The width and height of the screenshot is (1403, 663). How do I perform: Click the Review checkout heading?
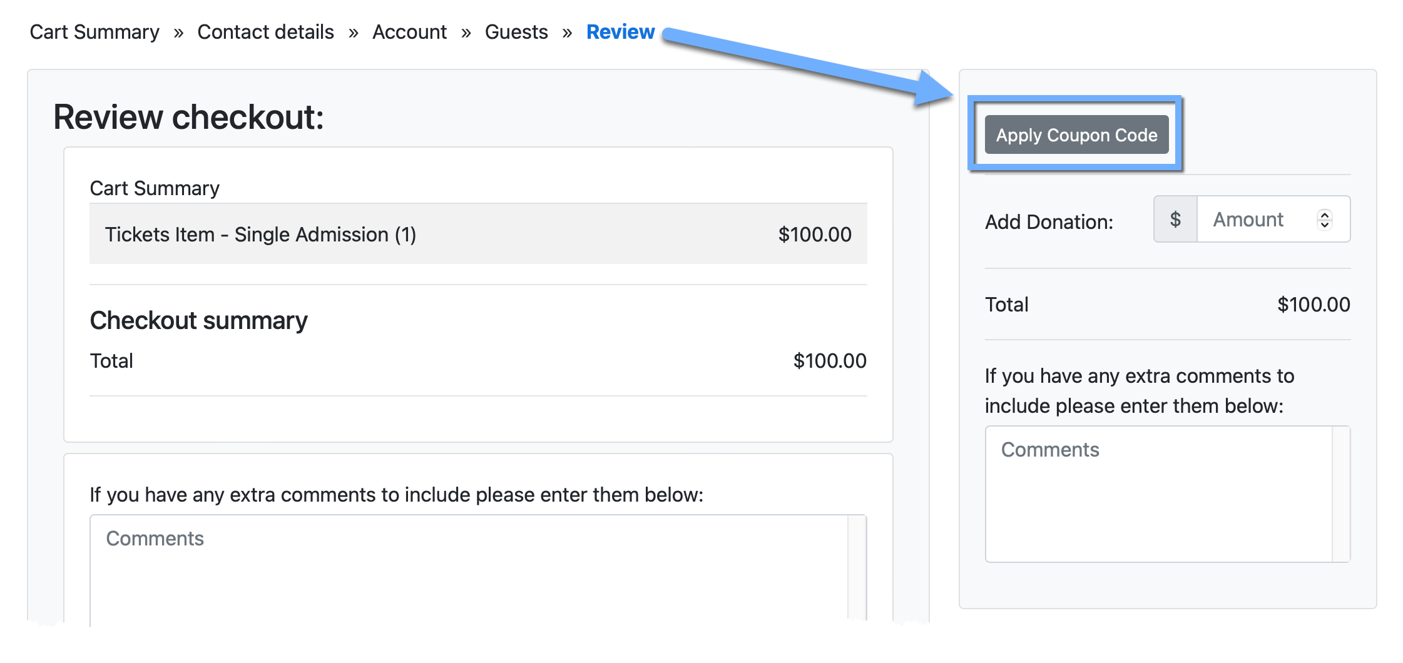click(x=188, y=117)
